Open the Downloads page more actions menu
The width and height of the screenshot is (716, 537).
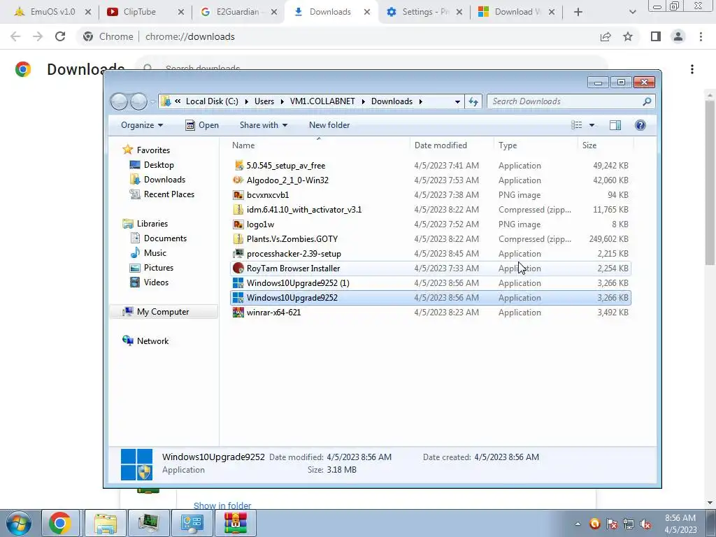692,69
